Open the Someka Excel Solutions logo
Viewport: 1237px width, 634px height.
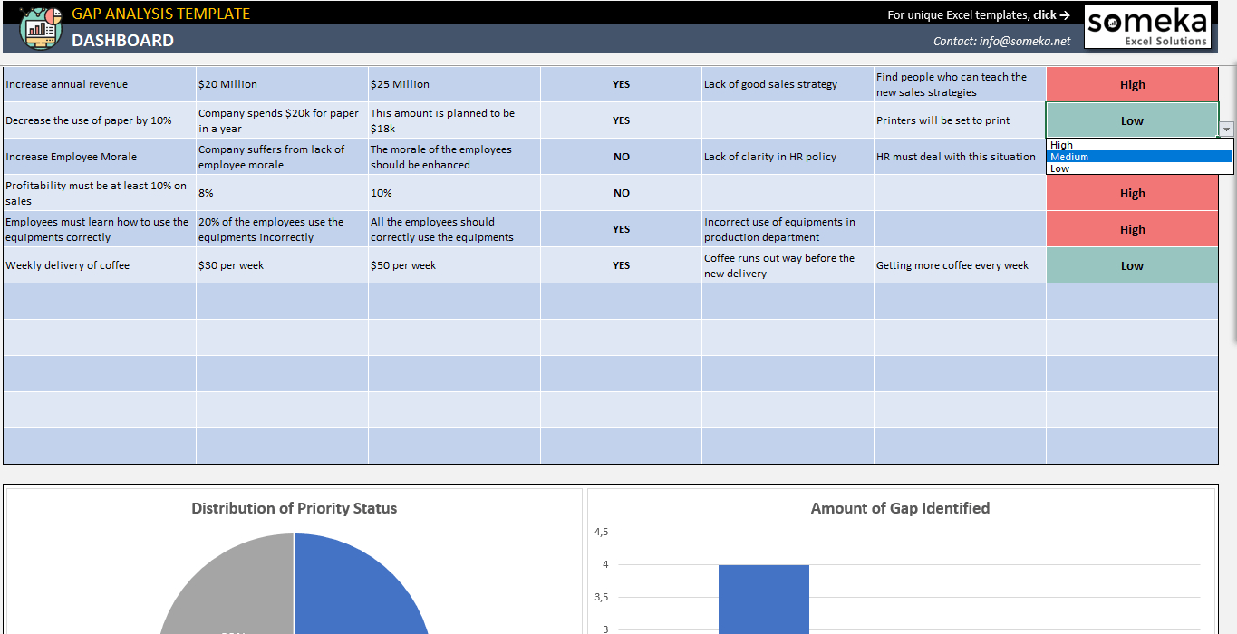click(x=1148, y=27)
